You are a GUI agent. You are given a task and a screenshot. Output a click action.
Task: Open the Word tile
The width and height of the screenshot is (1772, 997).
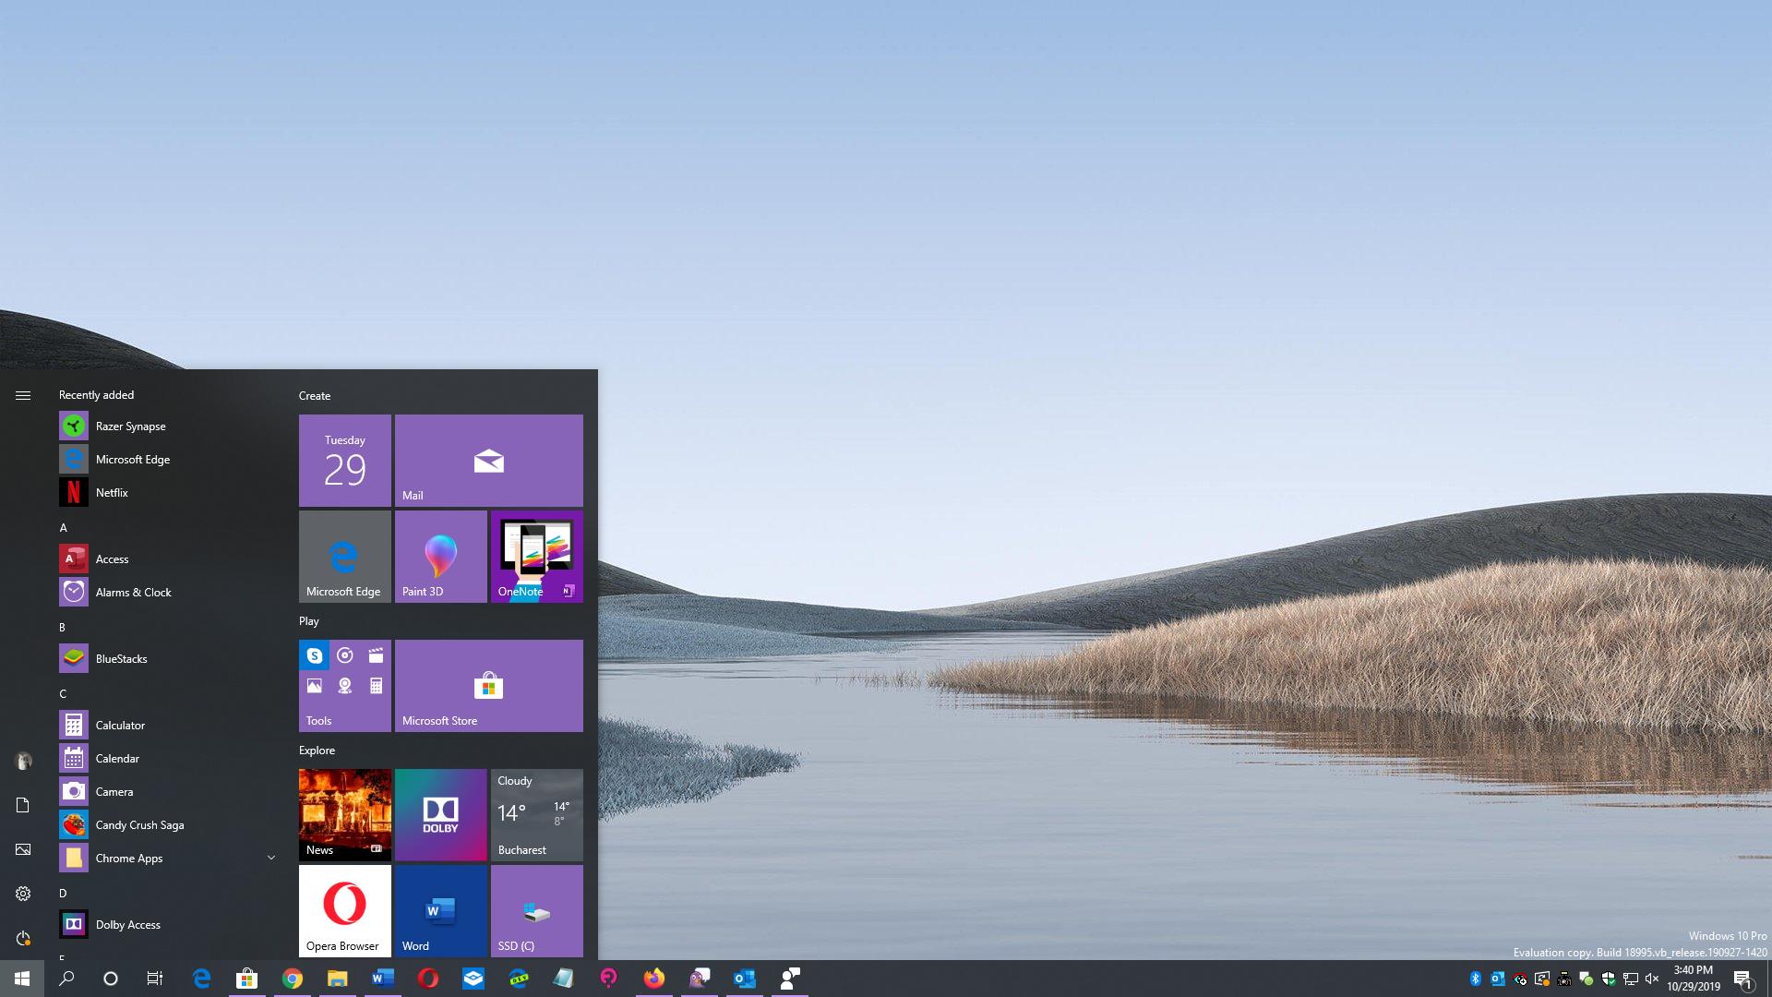pos(441,911)
